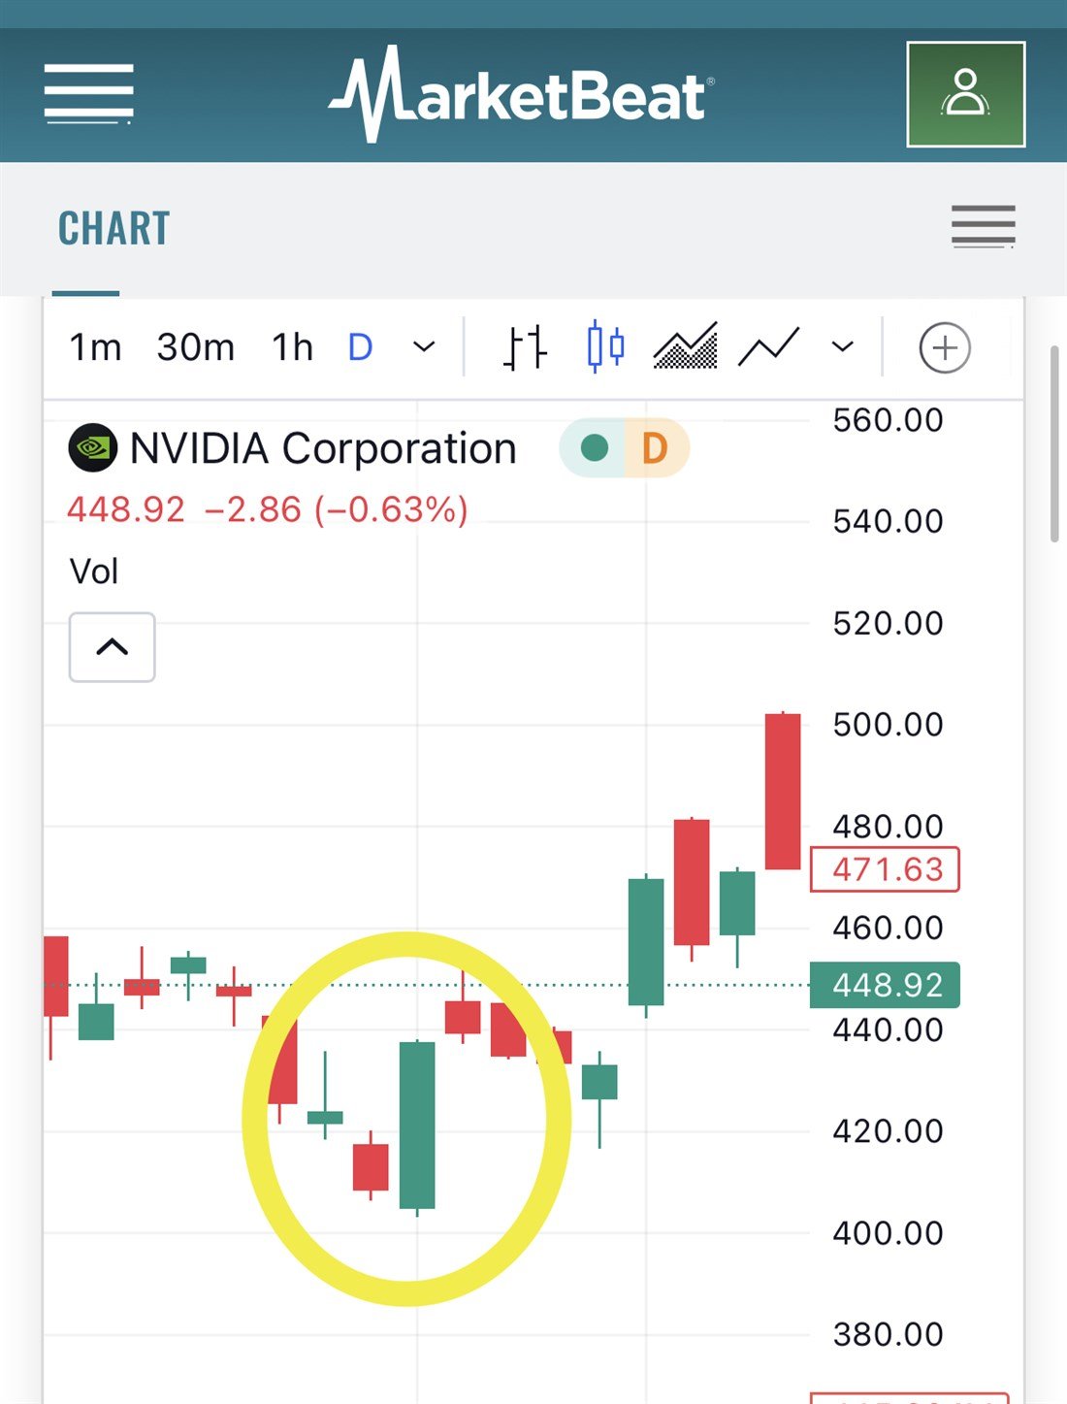
Task: Select the 30m interval option
Action: [195, 347]
